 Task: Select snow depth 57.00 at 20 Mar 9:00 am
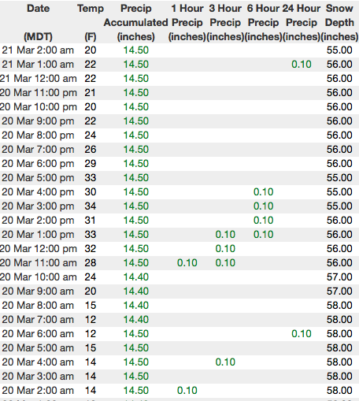(x=339, y=291)
